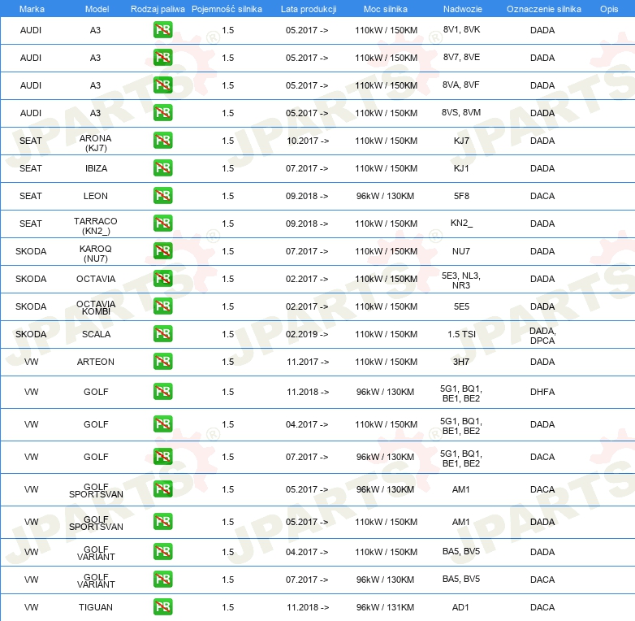Click petrol fuel icon in Seat Arona row
The image size is (635, 621).
[x=162, y=141]
